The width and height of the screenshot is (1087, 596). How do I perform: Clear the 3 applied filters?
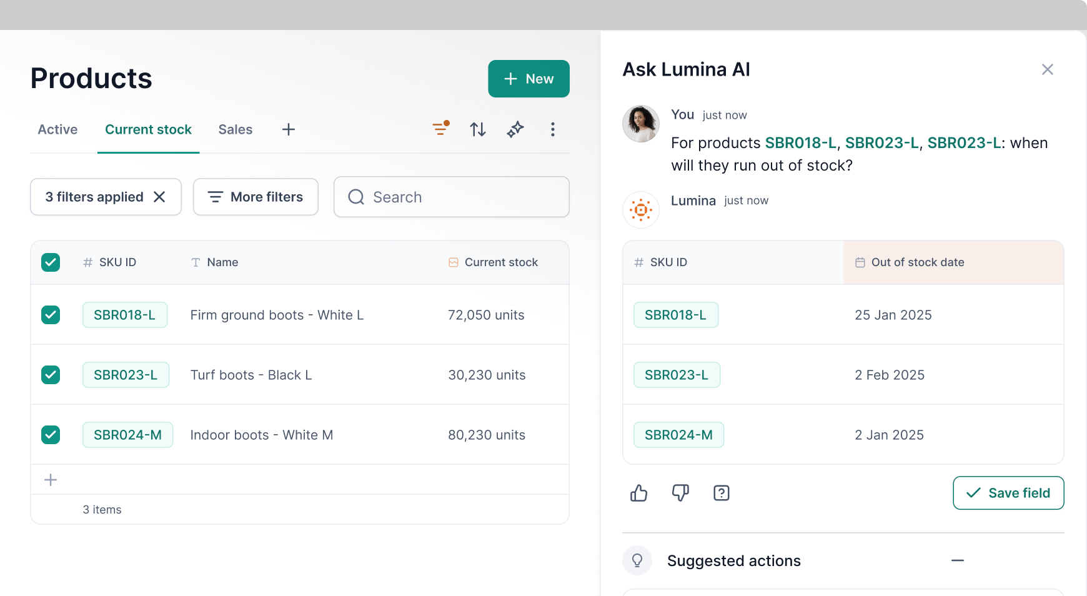pyautogui.click(x=160, y=197)
